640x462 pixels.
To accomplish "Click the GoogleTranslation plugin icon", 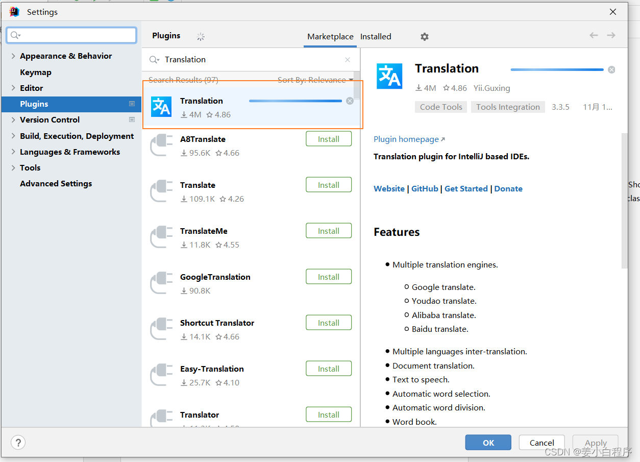I will [x=161, y=283].
